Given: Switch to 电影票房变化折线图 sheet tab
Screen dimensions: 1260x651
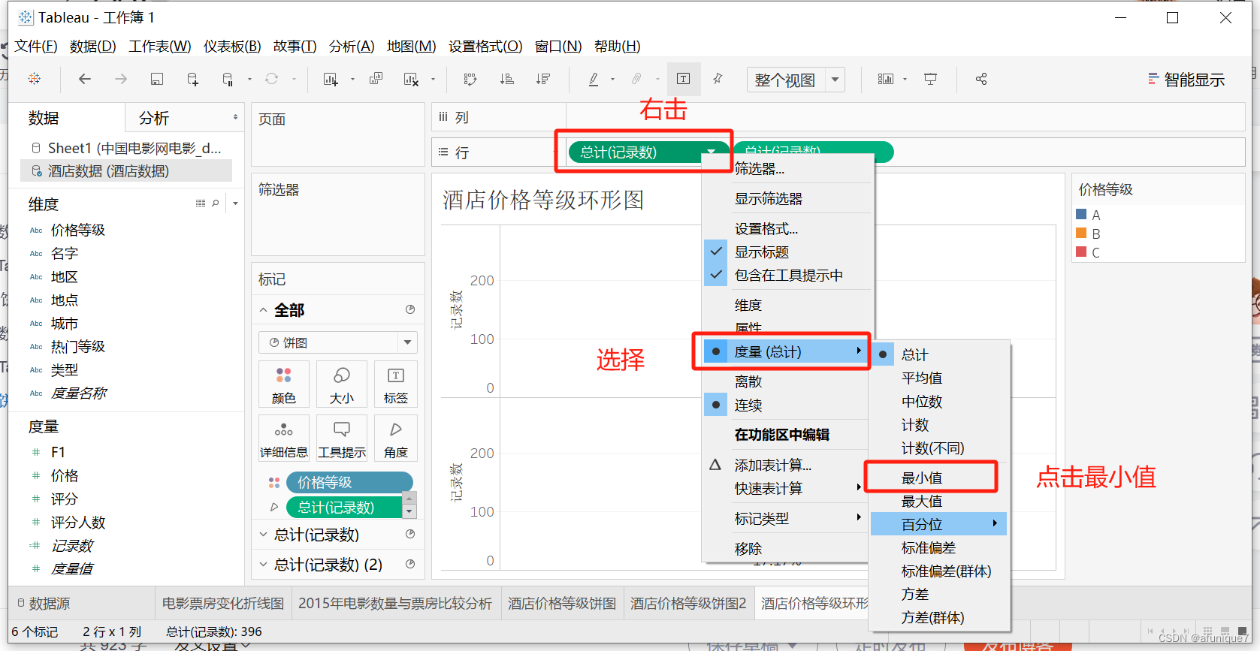Looking at the screenshot, I should click(x=223, y=603).
